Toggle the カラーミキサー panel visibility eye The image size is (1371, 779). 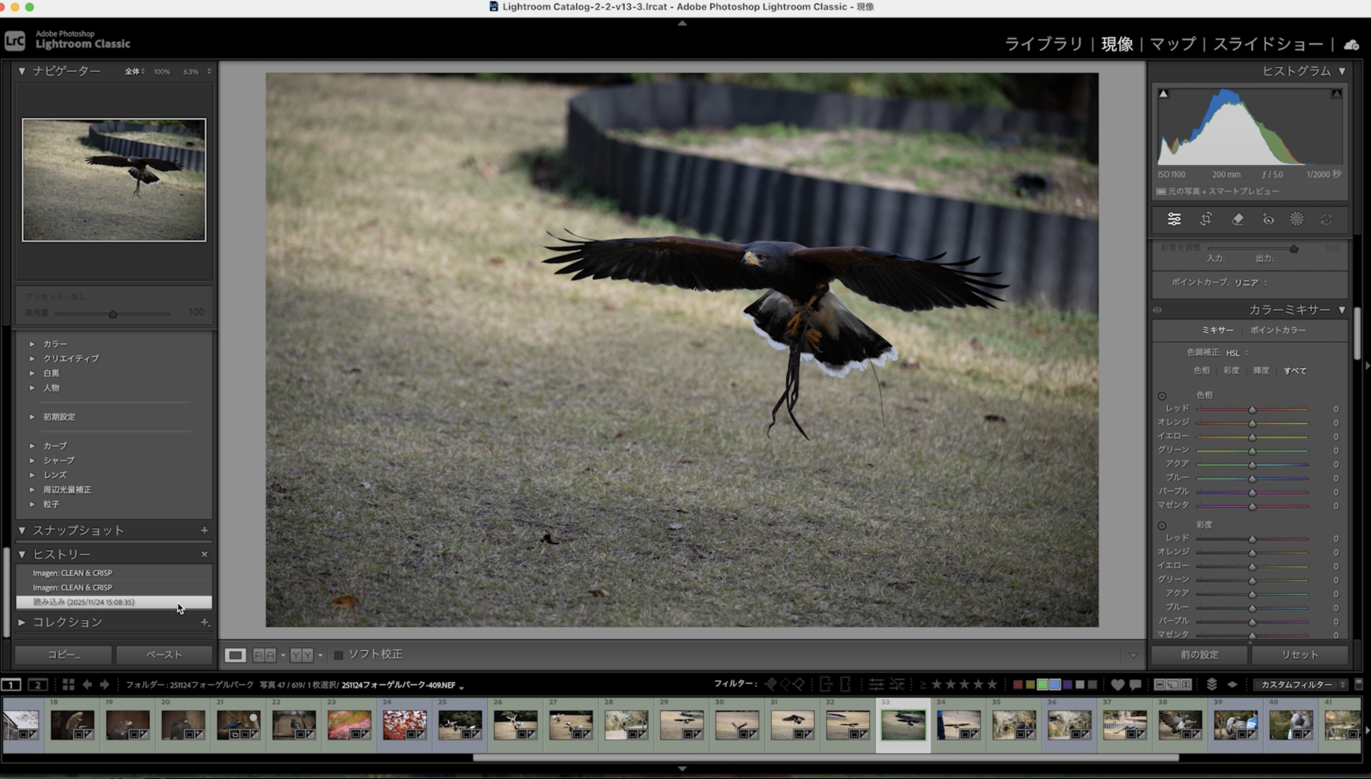point(1157,310)
